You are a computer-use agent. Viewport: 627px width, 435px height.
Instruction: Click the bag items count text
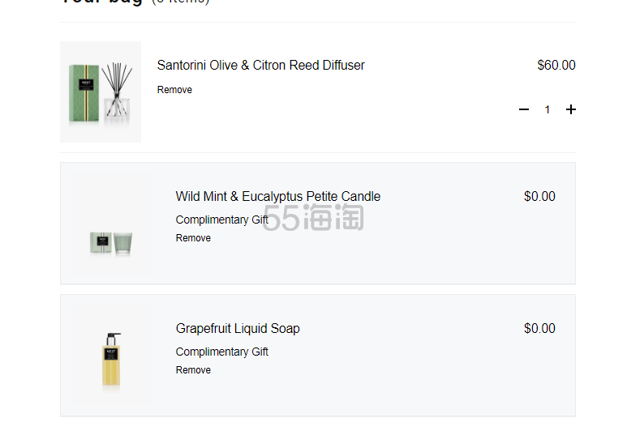coord(181,2)
